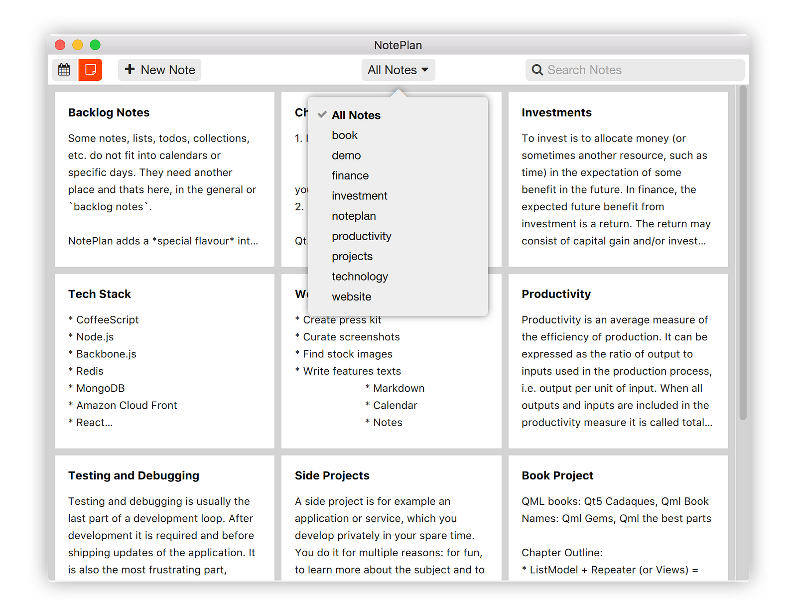The height and width of the screenshot is (616, 797).
Task: Click the vertical scrollbar thumb
Action: tap(743, 253)
